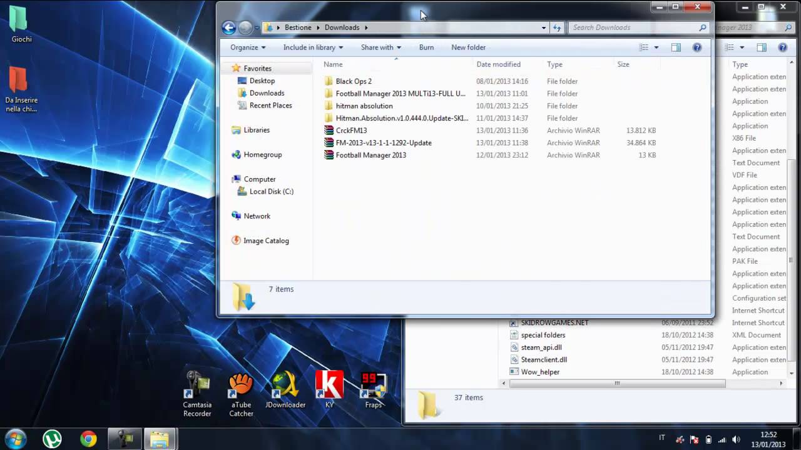Expand breadcrumb arrow after Downloads
Image resolution: width=801 pixels, height=450 pixels.
tap(366, 27)
